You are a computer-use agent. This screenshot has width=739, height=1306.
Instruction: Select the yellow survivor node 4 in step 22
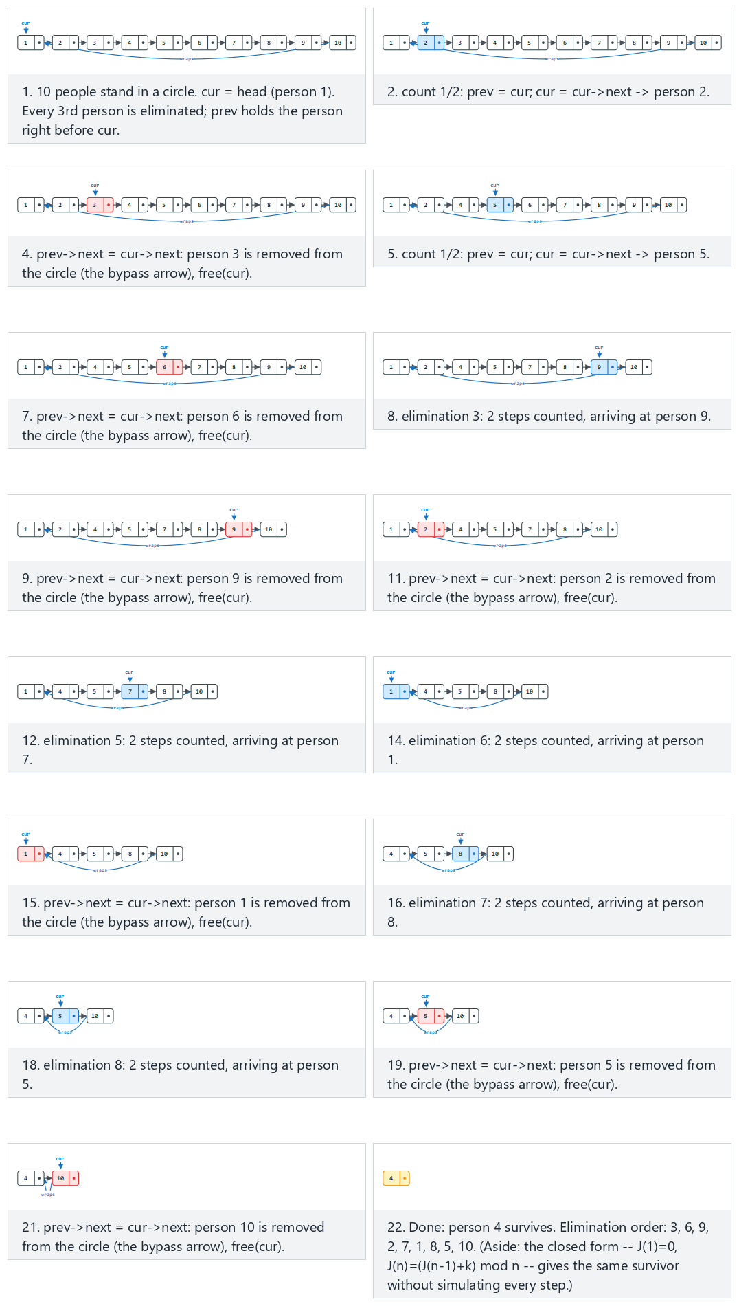click(x=396, y=1178)
